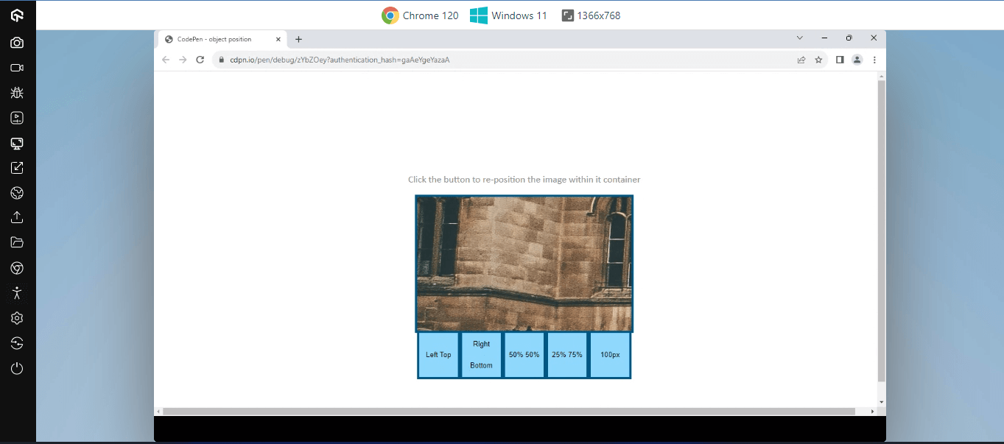Click the globe geolocation sidebar icon

(x=17, y=193)
